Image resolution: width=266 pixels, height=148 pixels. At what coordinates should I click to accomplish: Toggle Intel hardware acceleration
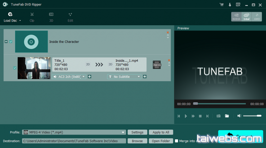pos(246,17)
